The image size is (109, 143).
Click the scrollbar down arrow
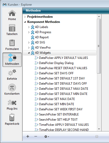coord(99,129)
